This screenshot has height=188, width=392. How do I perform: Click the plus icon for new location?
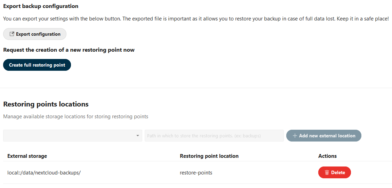(295, 136)
